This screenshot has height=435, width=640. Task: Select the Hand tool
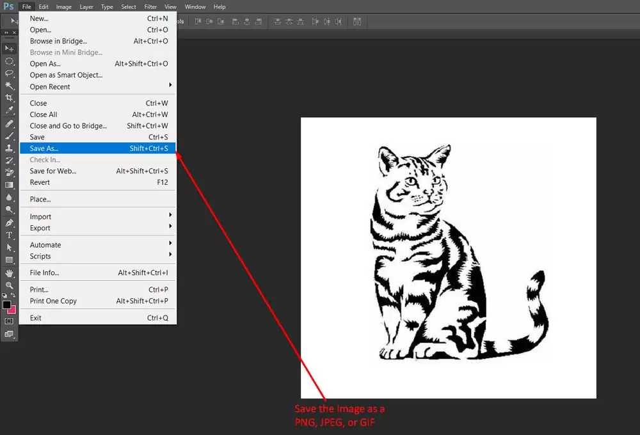point(9,273)
